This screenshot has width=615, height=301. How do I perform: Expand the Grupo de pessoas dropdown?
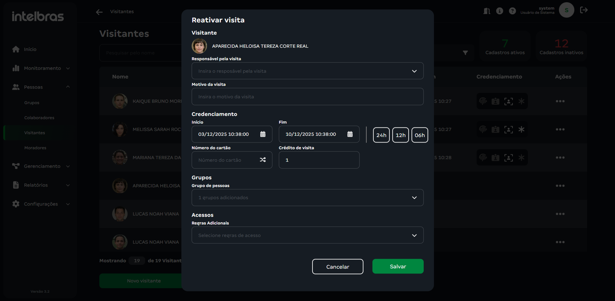(x=307, y=198)
